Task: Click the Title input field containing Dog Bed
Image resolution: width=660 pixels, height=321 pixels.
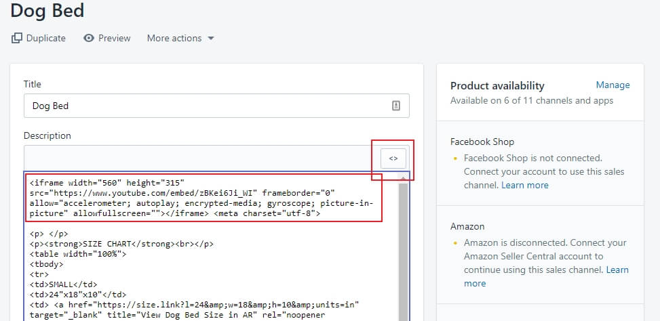Action: (216, 106)
